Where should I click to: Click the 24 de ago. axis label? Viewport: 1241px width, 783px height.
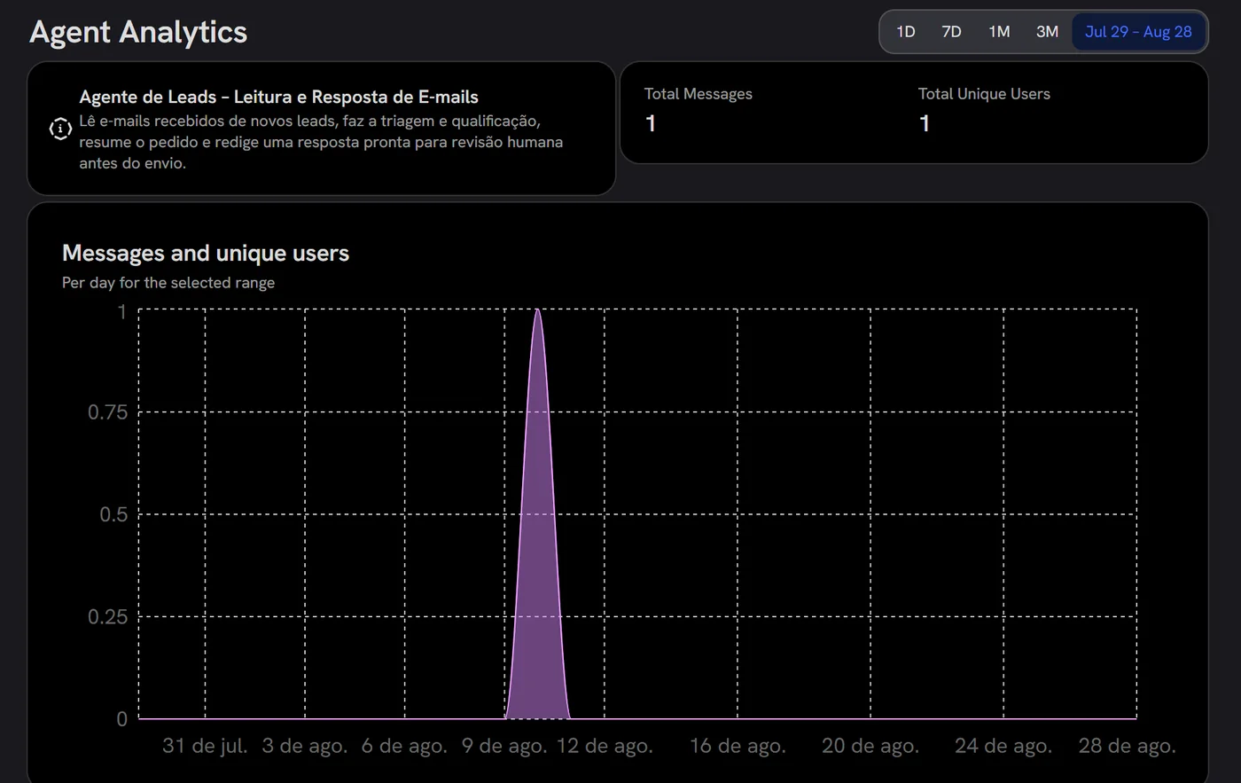1003,746
